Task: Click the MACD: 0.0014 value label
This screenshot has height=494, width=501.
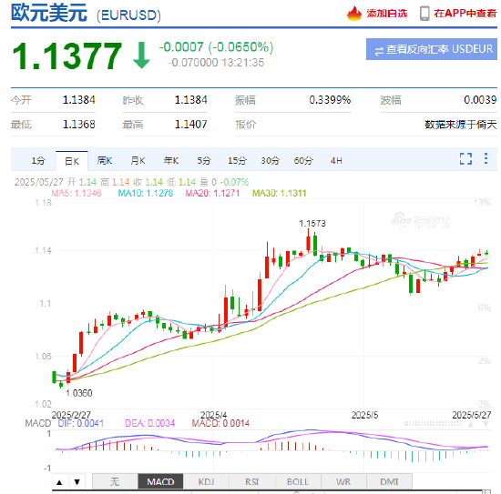Action: [x=220, y=423]
